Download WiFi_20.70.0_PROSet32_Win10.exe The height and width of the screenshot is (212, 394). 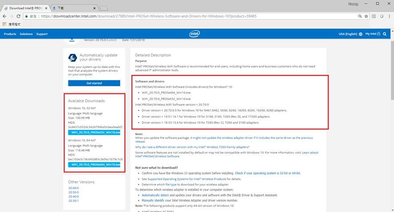tap(94, 132)
